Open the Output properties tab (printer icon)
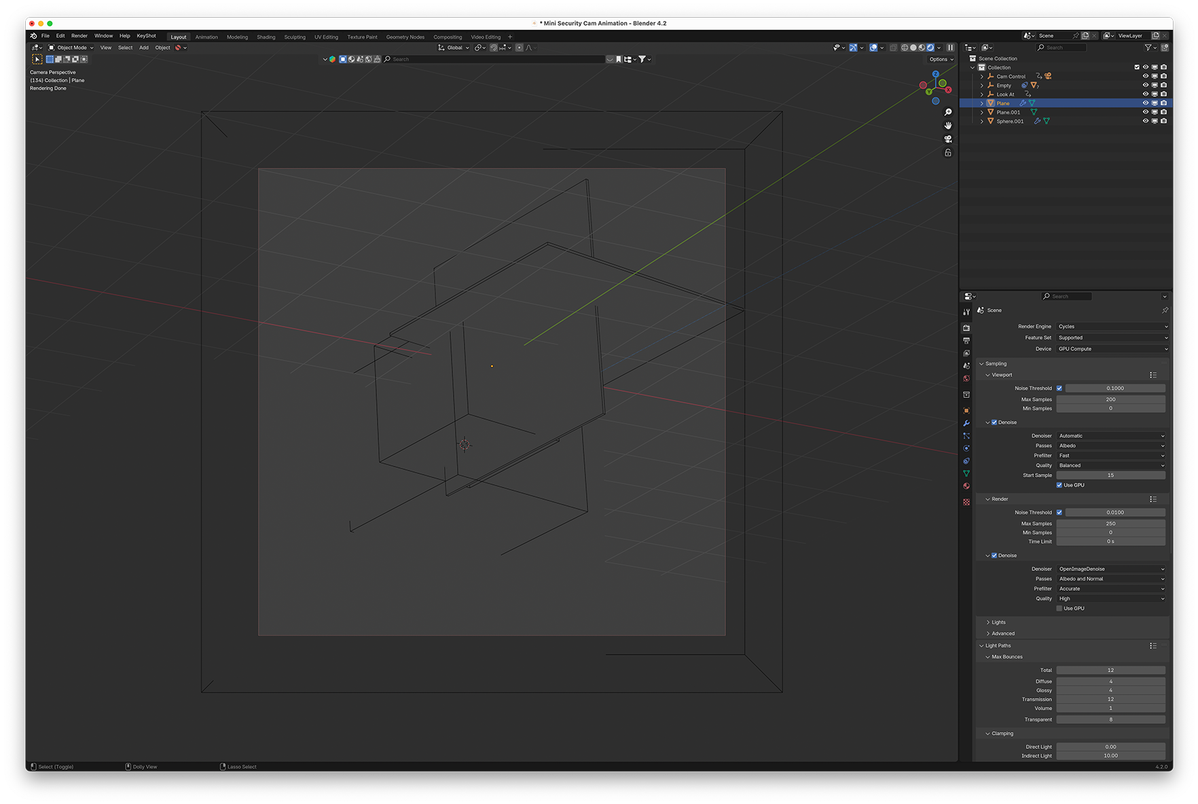Viewport: 1198px width, 804px height. click(966, 340)
